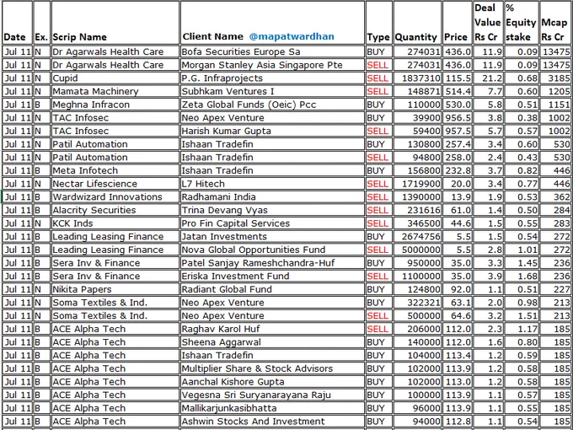Click the 'Type' column header
The width and height of the screenshot is (573, 430).
click(378, 37)
